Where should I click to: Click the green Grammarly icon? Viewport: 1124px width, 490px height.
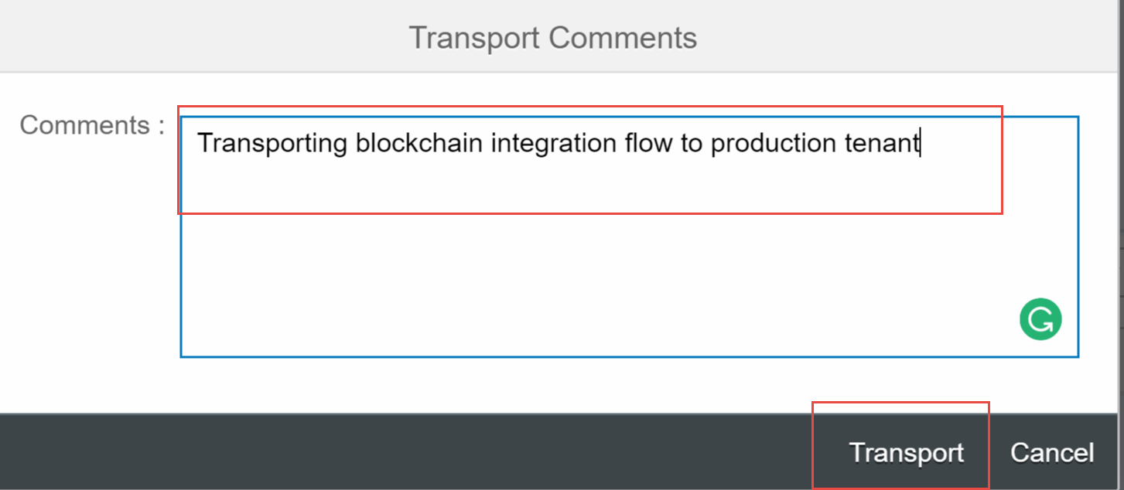[1040, 321]
